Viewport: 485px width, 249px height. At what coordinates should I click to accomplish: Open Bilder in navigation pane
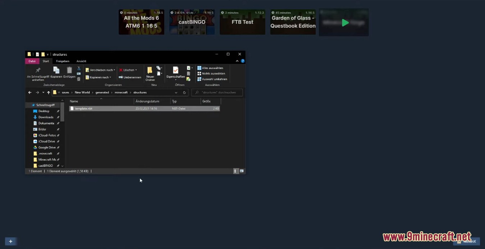(x=42, y=129)
